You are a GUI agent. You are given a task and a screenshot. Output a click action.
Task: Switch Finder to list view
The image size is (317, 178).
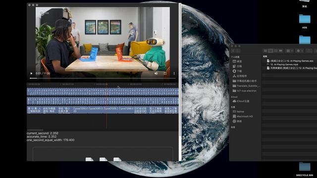tap(270, 51)
